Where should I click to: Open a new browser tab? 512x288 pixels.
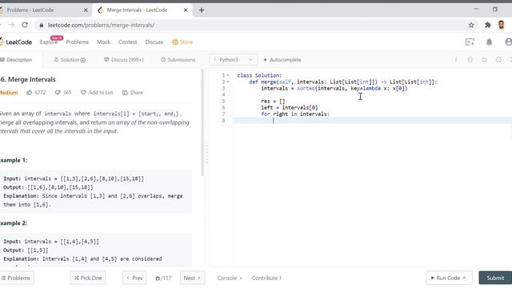pos(202,10)
